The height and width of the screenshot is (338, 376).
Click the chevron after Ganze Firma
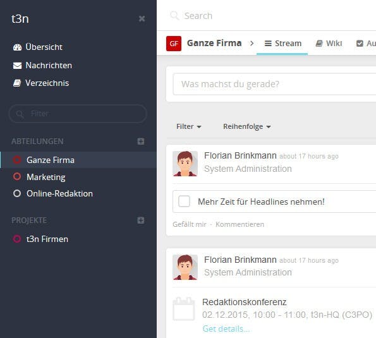252,44
